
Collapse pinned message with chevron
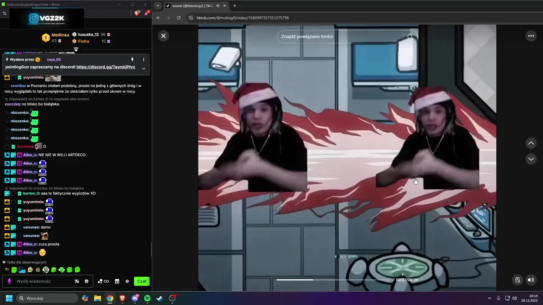click(143, 68)
